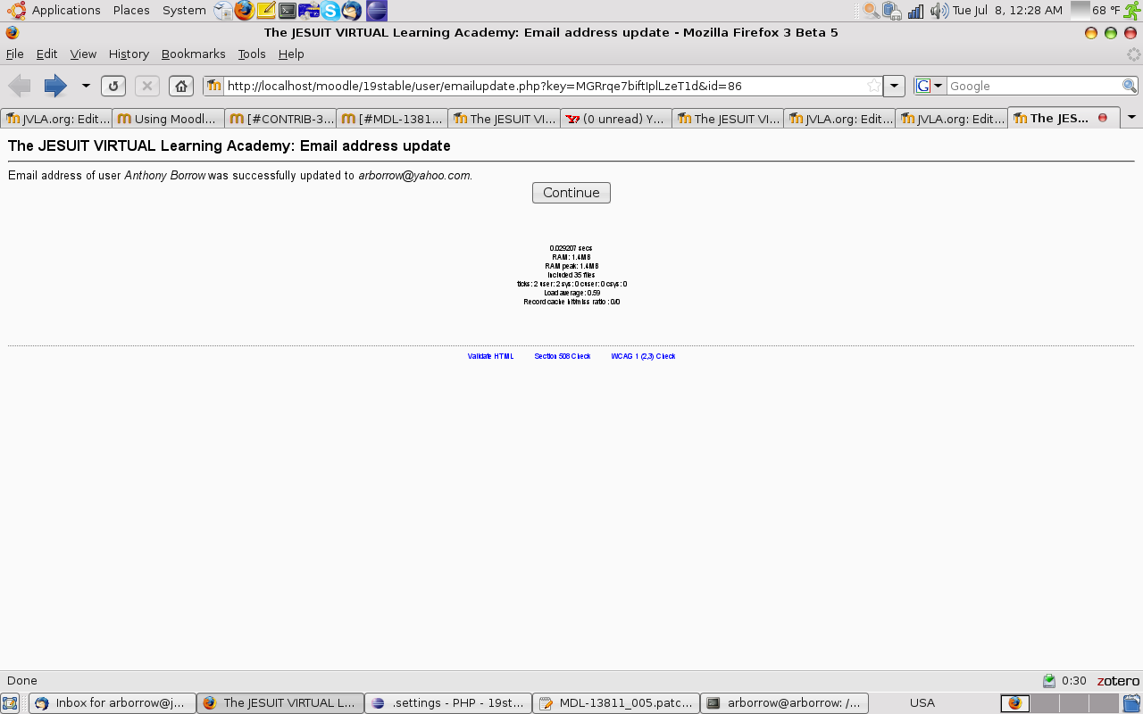The height and width of the screenshot is (714, 1143).
Task: Switch to 'MDL-13811_005.patc...' taskbar window
Action: pos(616,703)
